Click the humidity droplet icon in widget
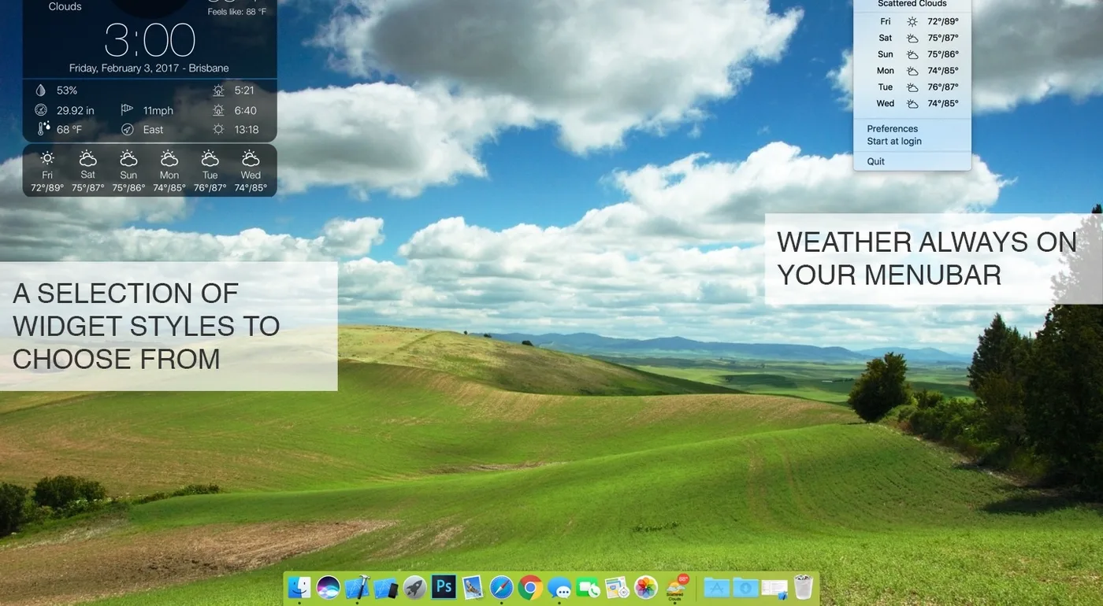 click(42, 91)
